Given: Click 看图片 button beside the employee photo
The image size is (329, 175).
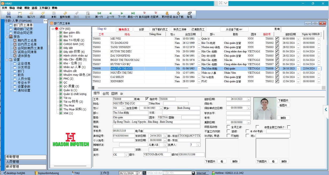Looking at the screenshot, I should (283, 105).
